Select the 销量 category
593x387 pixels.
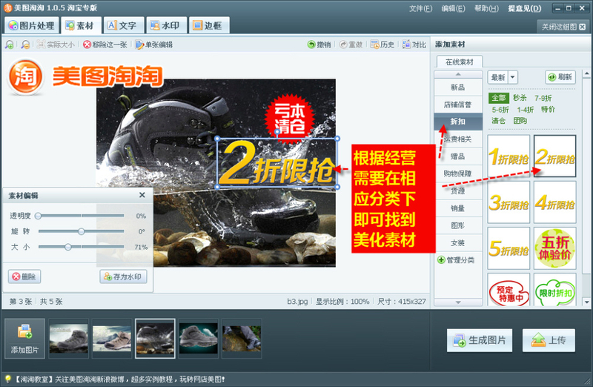click(458, 208)
